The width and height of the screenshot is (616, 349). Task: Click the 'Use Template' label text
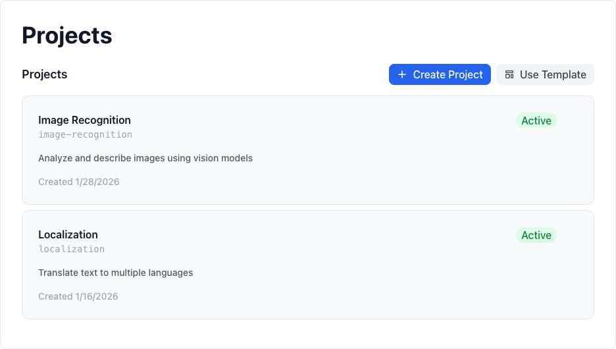[x=553, y=75]
